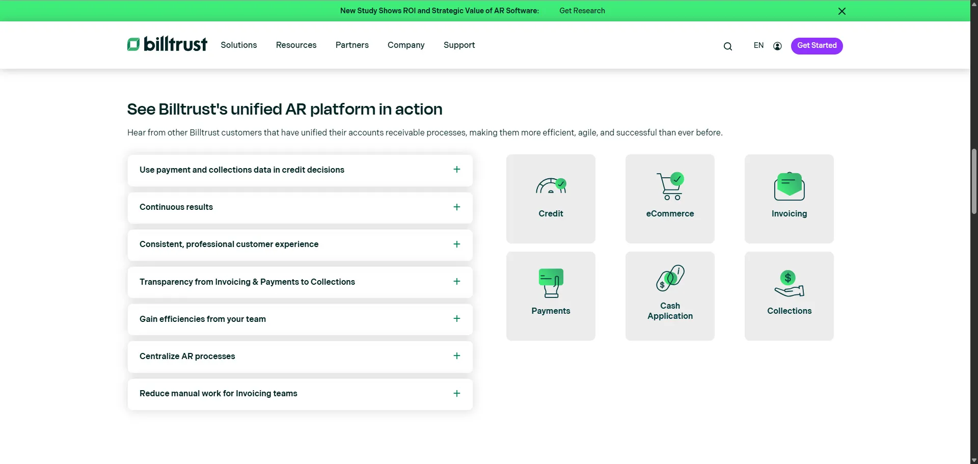The height and width of the screenshot is (464, 978).
Task: Click 'Reduce manual work for Invoicing teams' title
Action: pyautogui.click(x=219, y=393)
